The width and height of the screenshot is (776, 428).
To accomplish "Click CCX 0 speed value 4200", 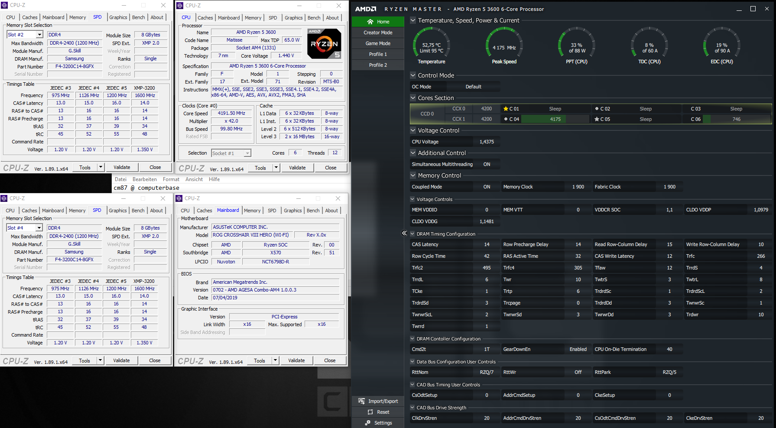I will tap(487, 109).
